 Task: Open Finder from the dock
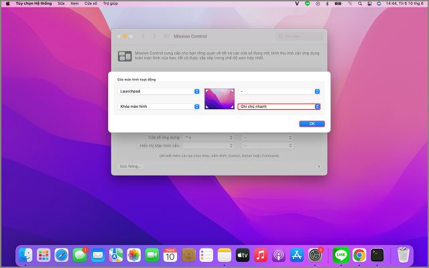(25, 255)
